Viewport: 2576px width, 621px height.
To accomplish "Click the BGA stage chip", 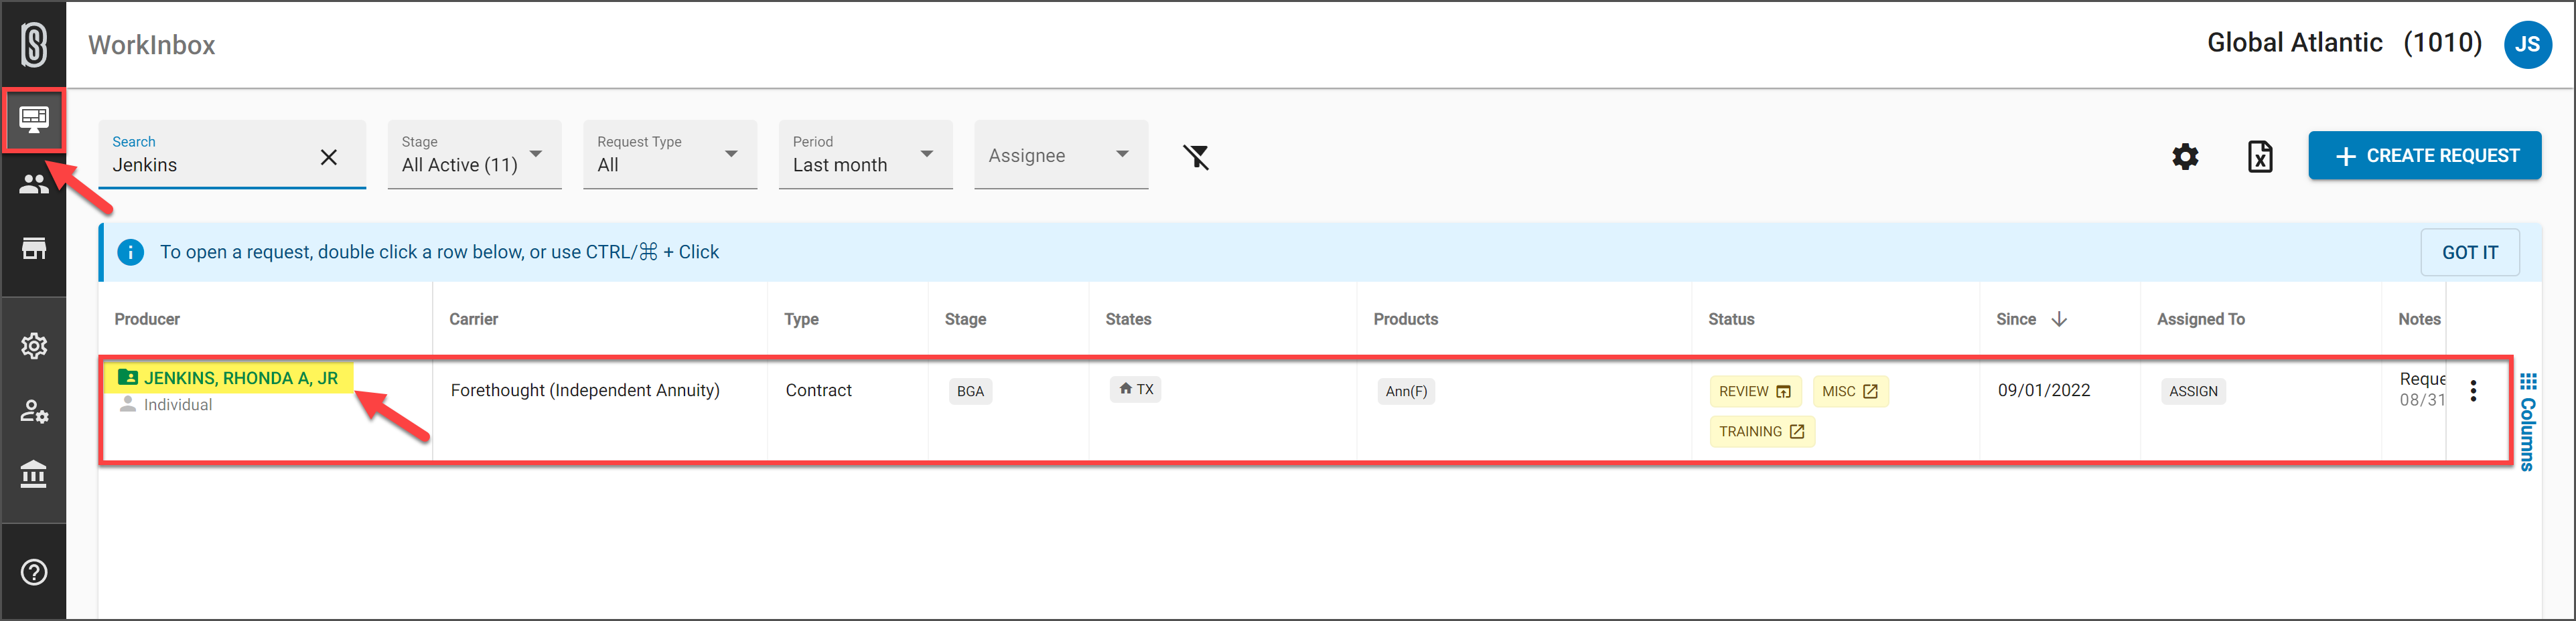I will [x=970, y=391].
